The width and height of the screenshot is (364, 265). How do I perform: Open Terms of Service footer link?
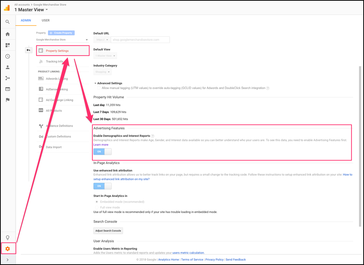[x=192, y=260]
